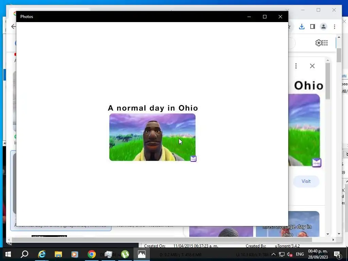Change ENG input language
Viewport: 348px width, 261px height.
click(300, 254)
